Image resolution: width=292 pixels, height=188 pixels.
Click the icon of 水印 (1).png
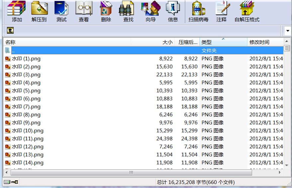point(8,59)
